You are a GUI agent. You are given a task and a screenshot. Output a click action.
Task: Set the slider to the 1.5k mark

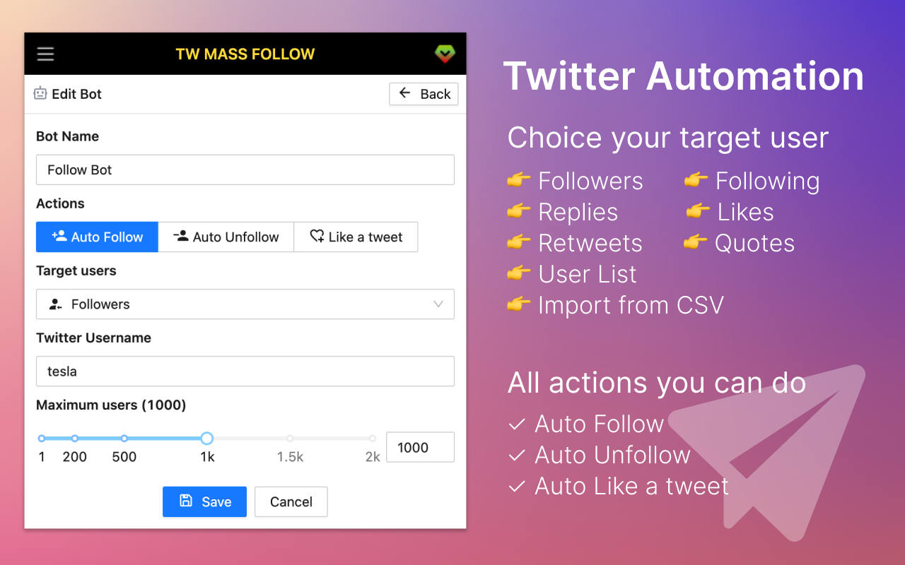tap(290, 439)
